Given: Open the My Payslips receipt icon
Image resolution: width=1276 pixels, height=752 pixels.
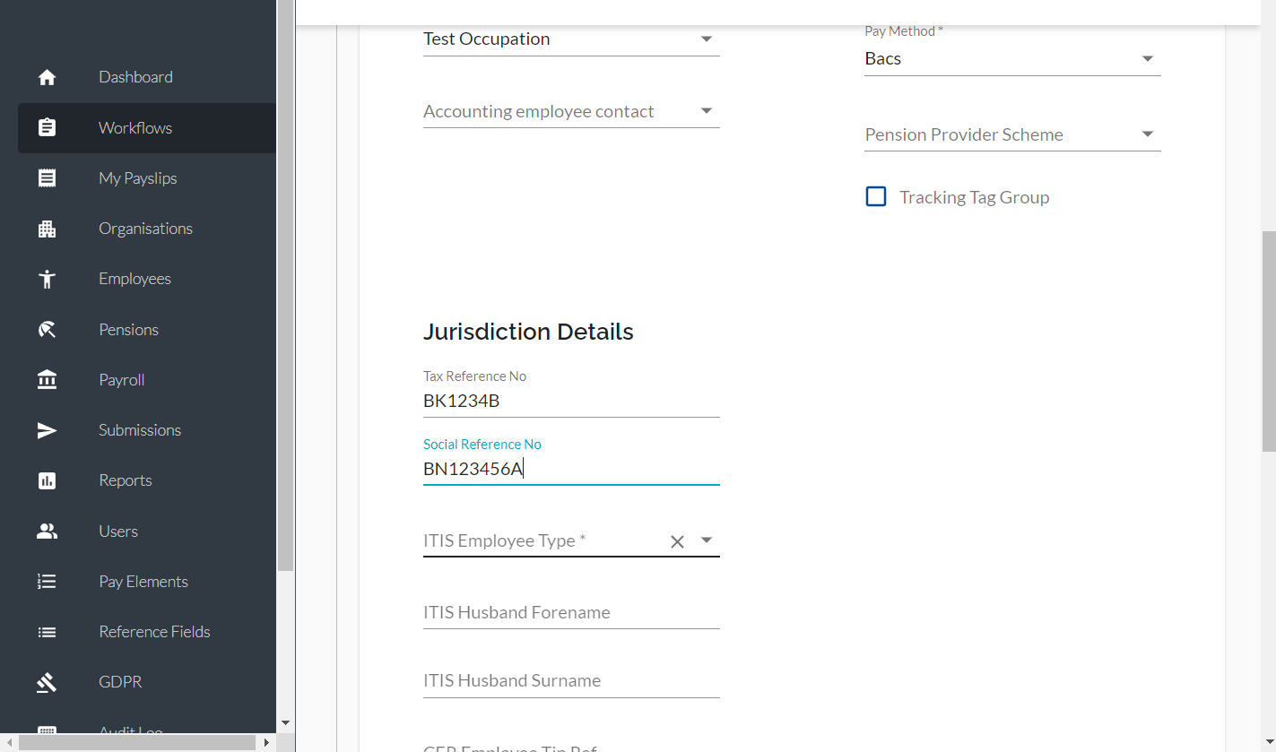Looking at the screenshot, I should (48, 178).
